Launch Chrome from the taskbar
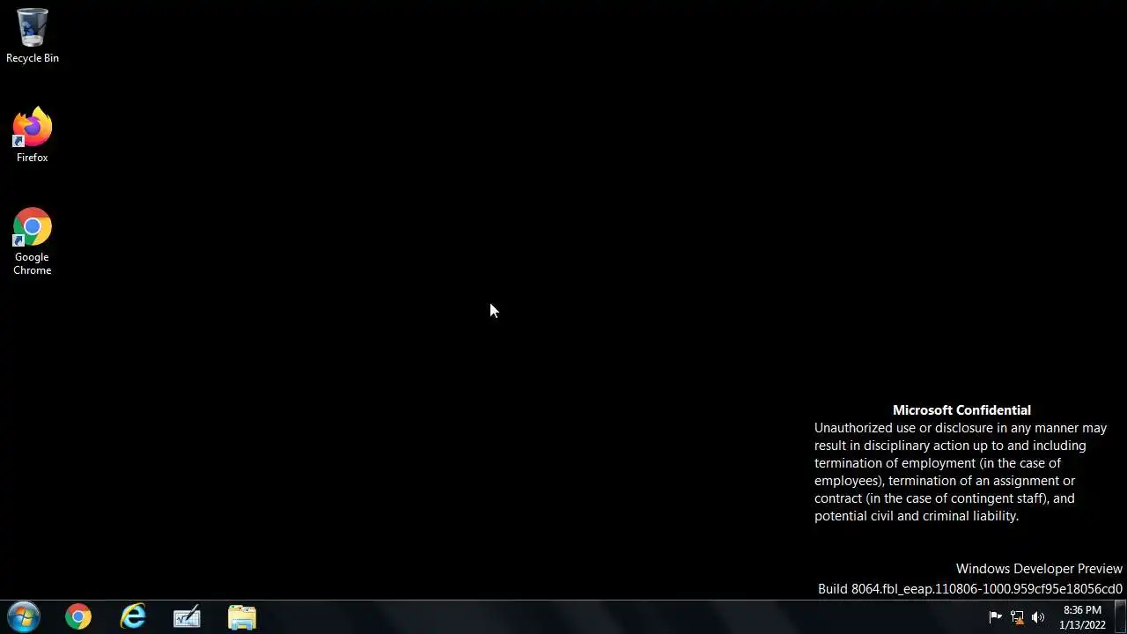Screen dimensions: 1127x634 pyautogui.click(x=78, y=617)
